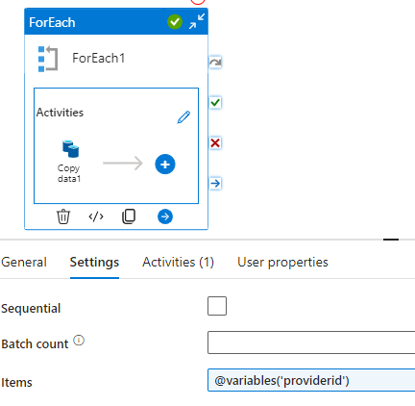Clone the activity with the copy icon
This screenshot has height=406, width=415.
tap(129, 216)
